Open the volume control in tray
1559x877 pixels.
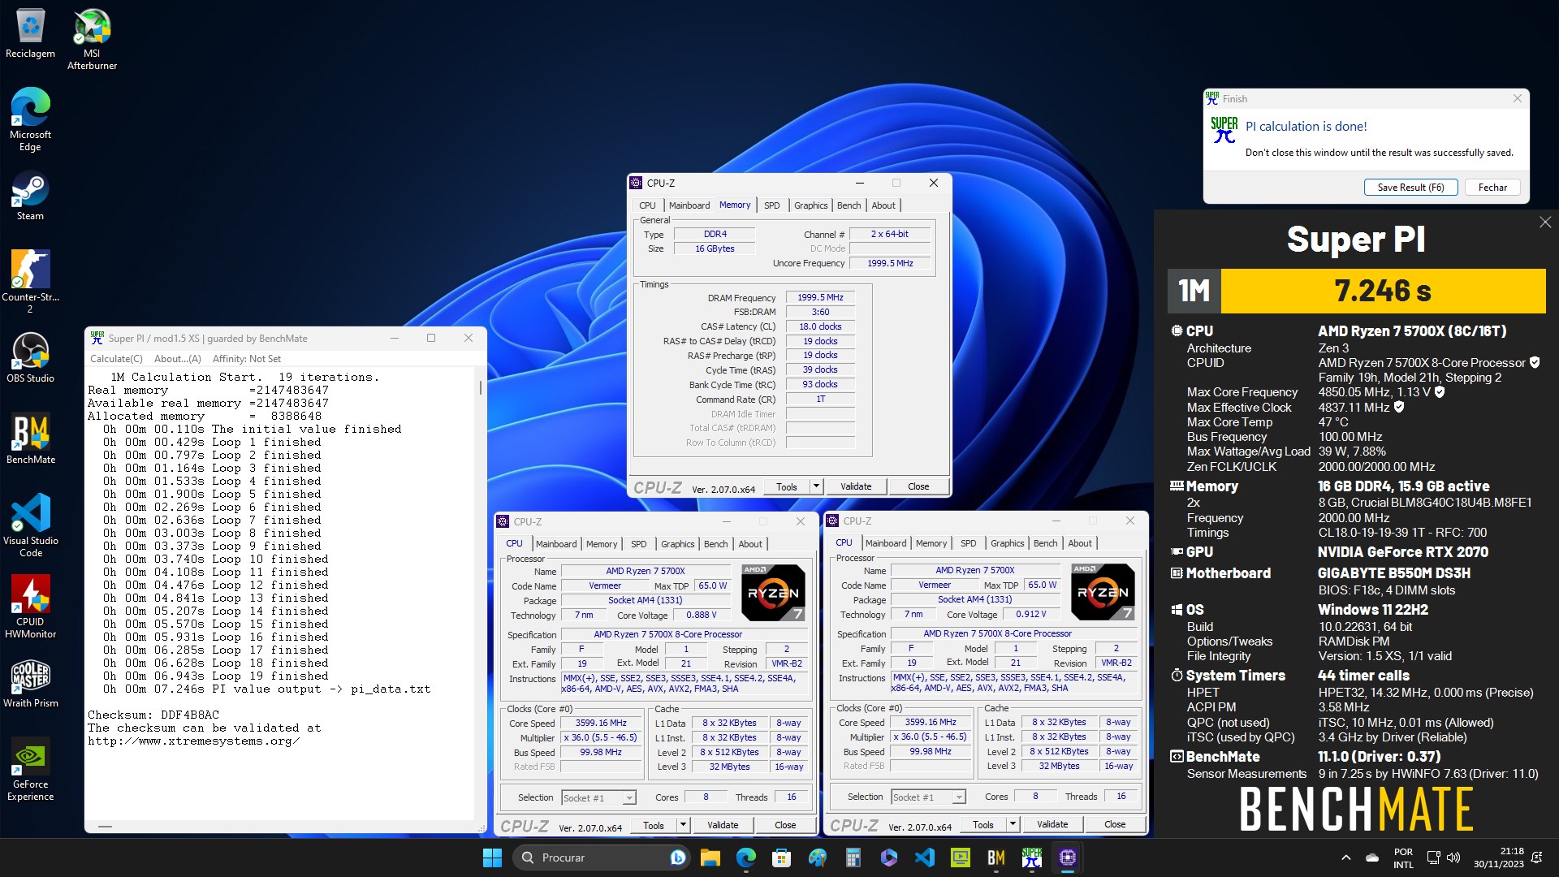tap(1453, 858)
